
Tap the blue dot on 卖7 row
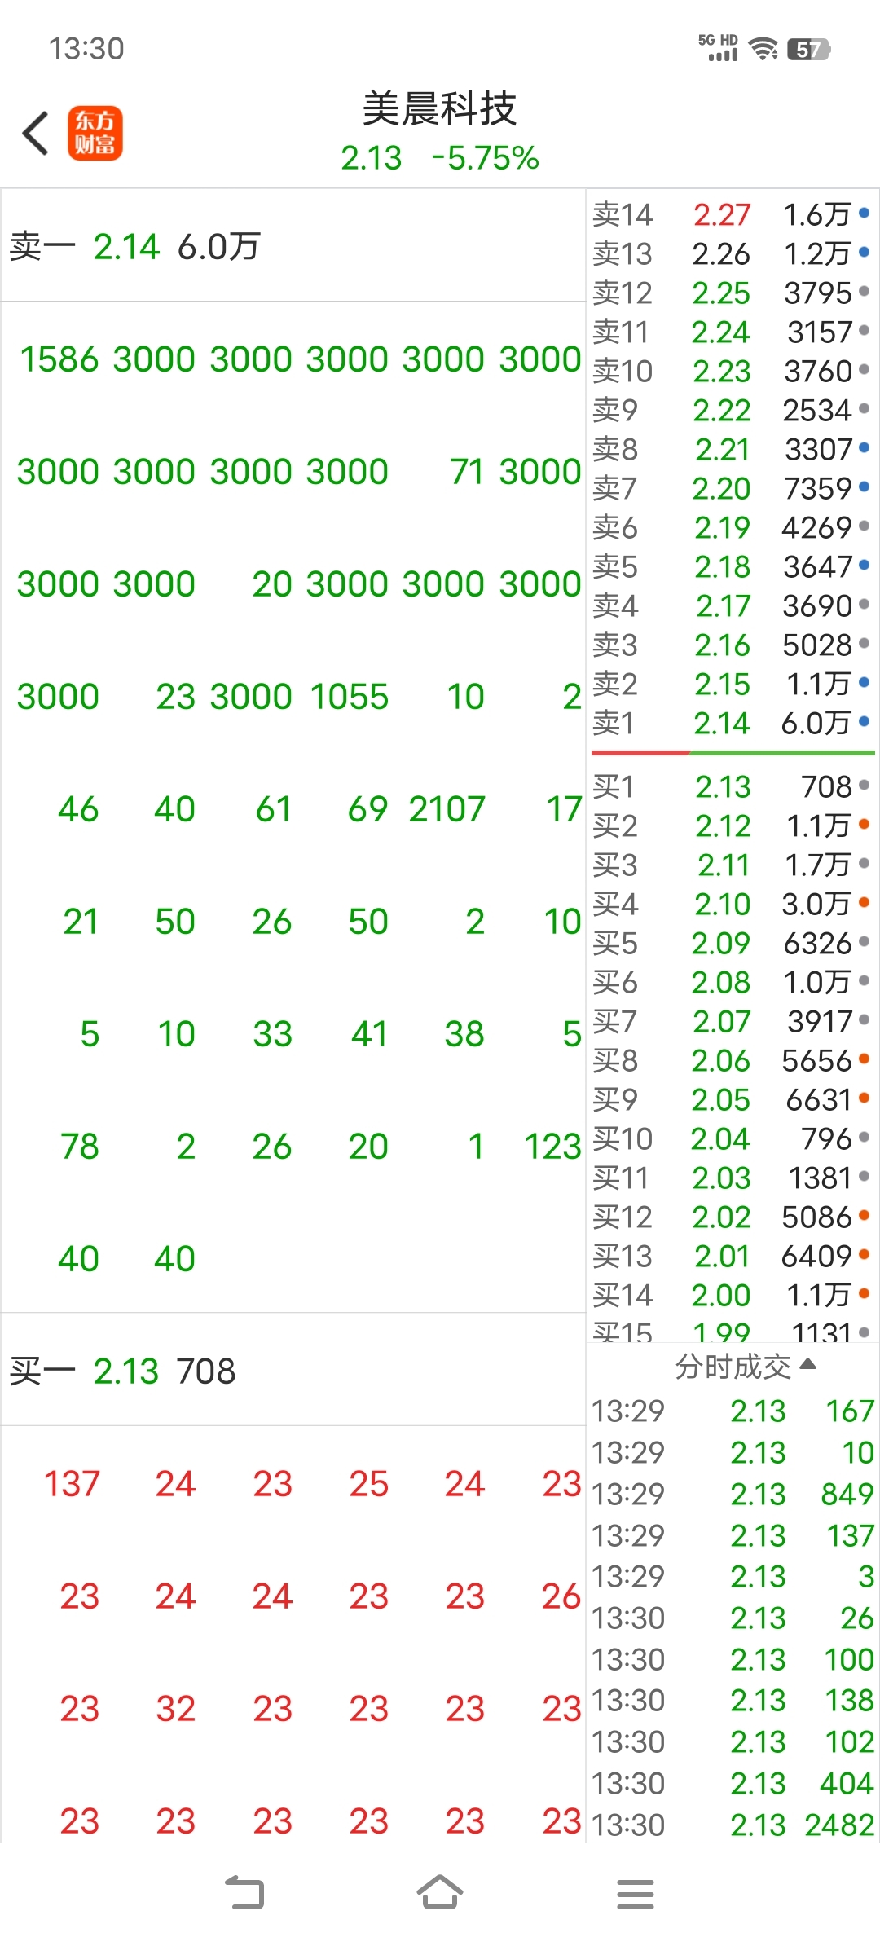pyautogui.click(x=864, y=487)
